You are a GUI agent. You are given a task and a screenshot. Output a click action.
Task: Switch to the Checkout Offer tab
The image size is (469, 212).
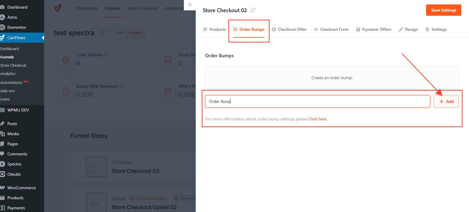pyautogui.click(x=289, y=29)
